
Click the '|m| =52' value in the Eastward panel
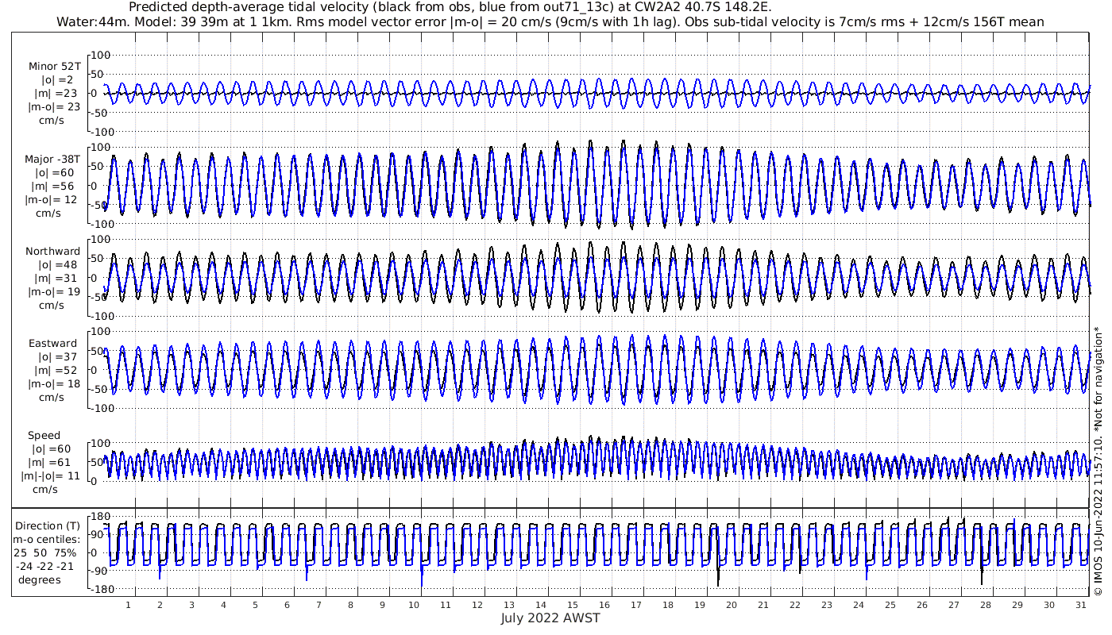coord(56,371)
